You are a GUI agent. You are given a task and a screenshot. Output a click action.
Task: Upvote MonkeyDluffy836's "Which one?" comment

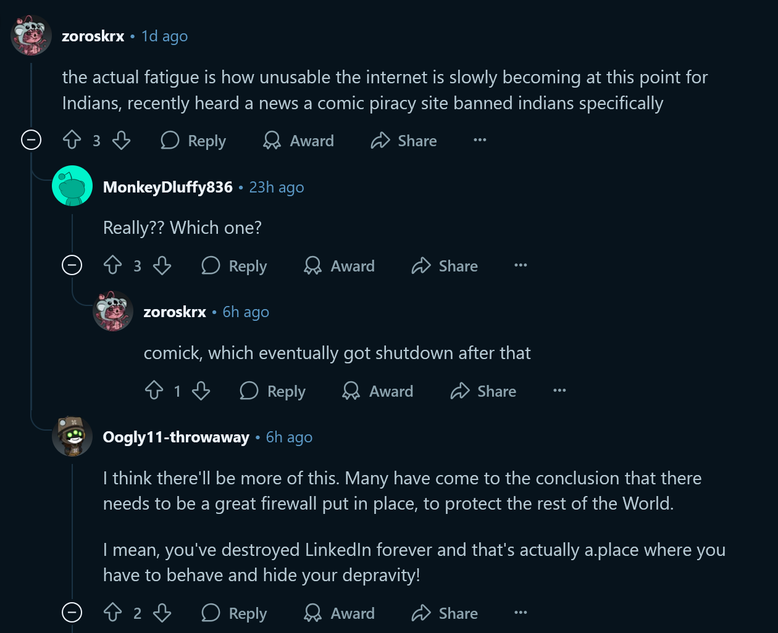pos(113,265)
